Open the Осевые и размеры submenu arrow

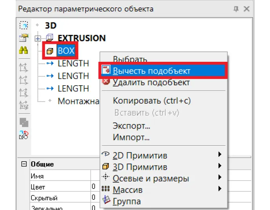[x=220, y=177]
